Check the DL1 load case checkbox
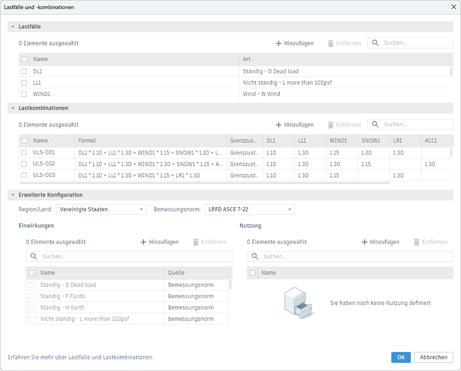 tap(24, 71)
